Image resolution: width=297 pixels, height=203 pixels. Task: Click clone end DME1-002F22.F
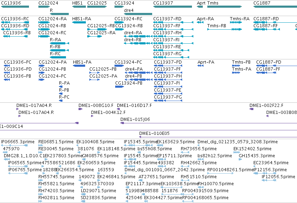[252, 109]
